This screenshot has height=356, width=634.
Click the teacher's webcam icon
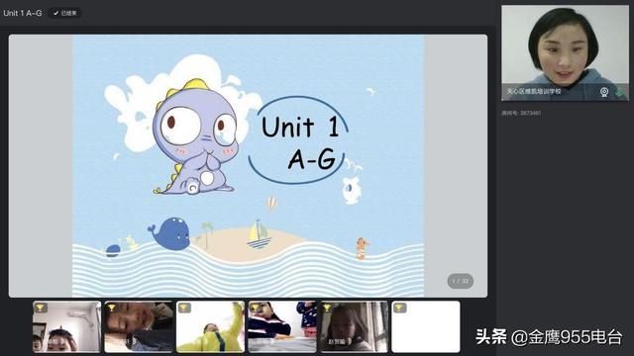point(604,92)
